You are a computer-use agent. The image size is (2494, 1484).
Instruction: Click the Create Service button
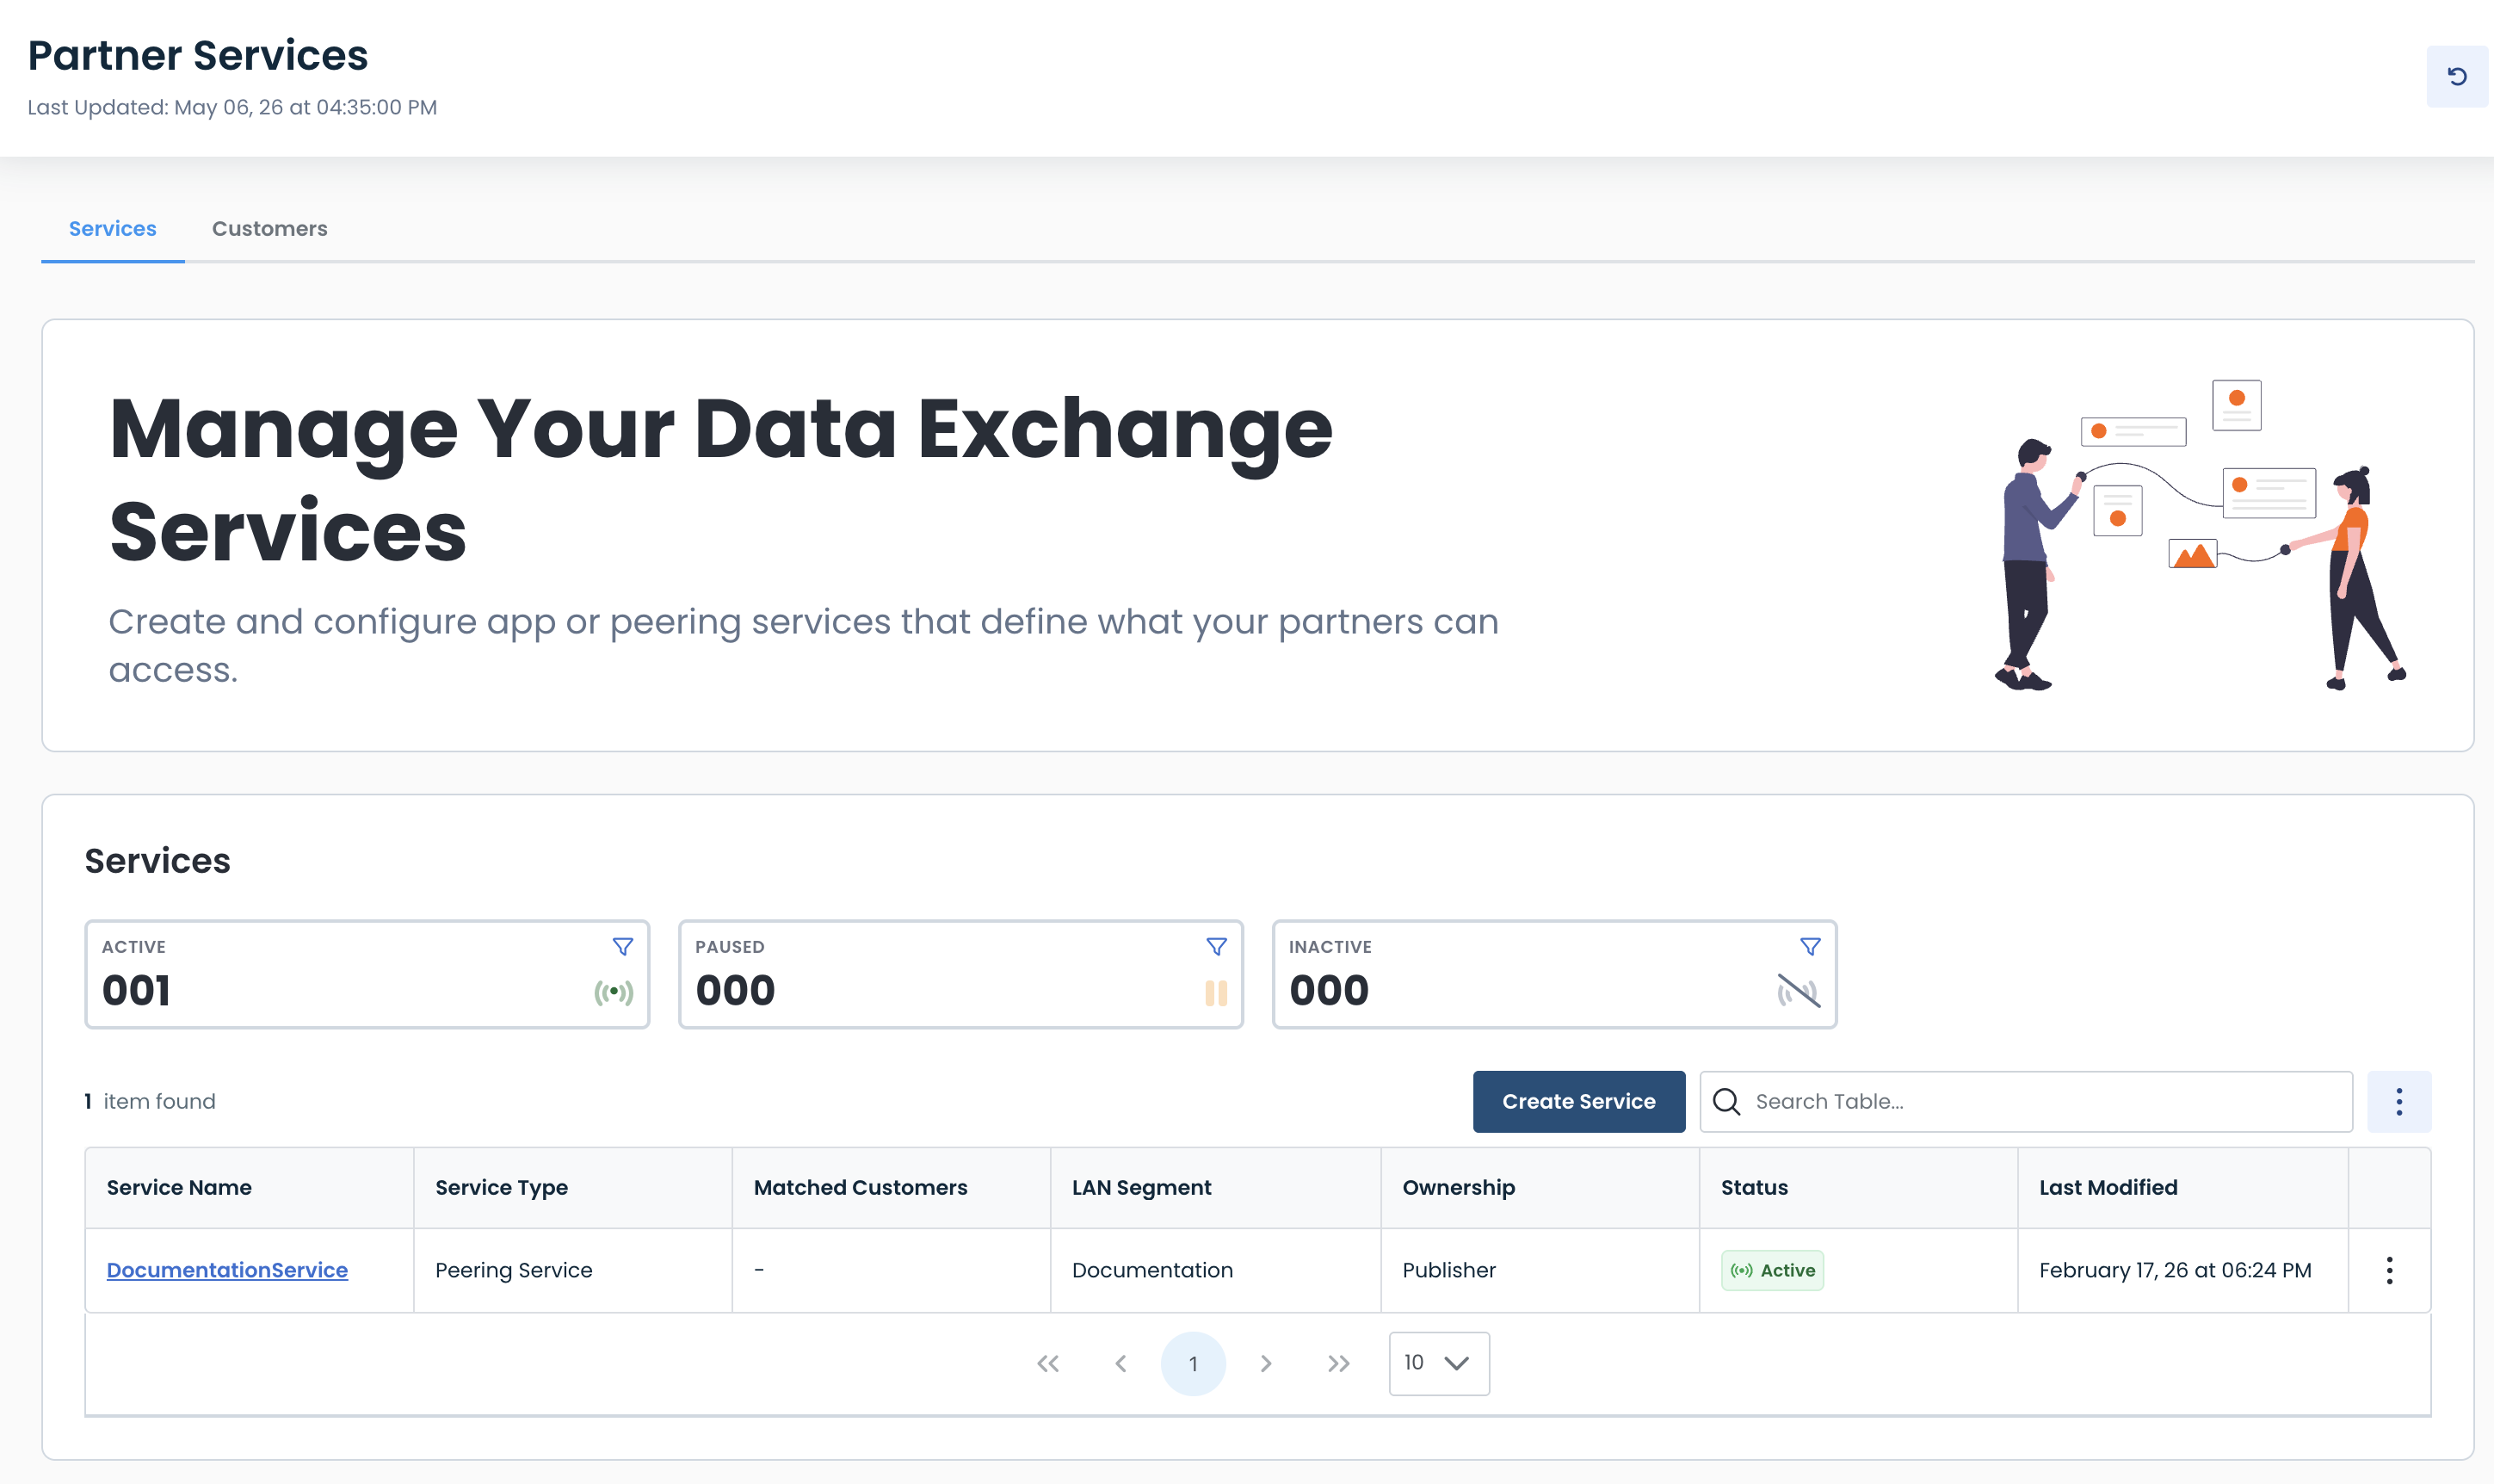(x=1578, y=1101)
